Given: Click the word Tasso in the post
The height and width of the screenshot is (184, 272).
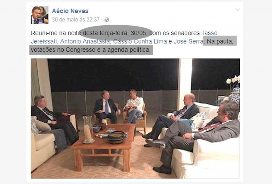Looking at the screenshot, I should (209, 33).
